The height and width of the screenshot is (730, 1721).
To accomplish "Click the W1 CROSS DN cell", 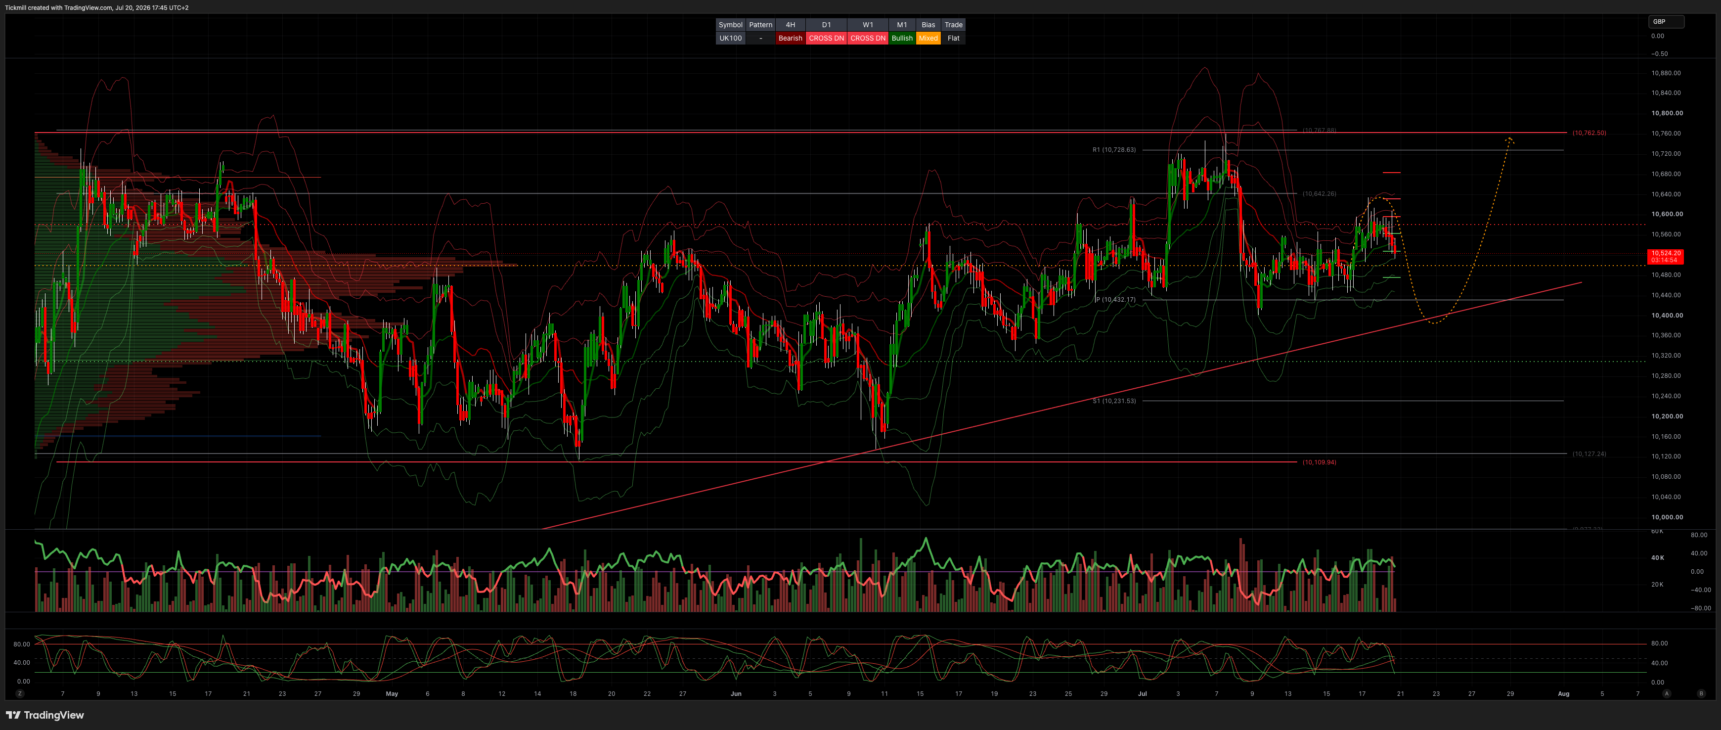I will [x=868, y=38].
